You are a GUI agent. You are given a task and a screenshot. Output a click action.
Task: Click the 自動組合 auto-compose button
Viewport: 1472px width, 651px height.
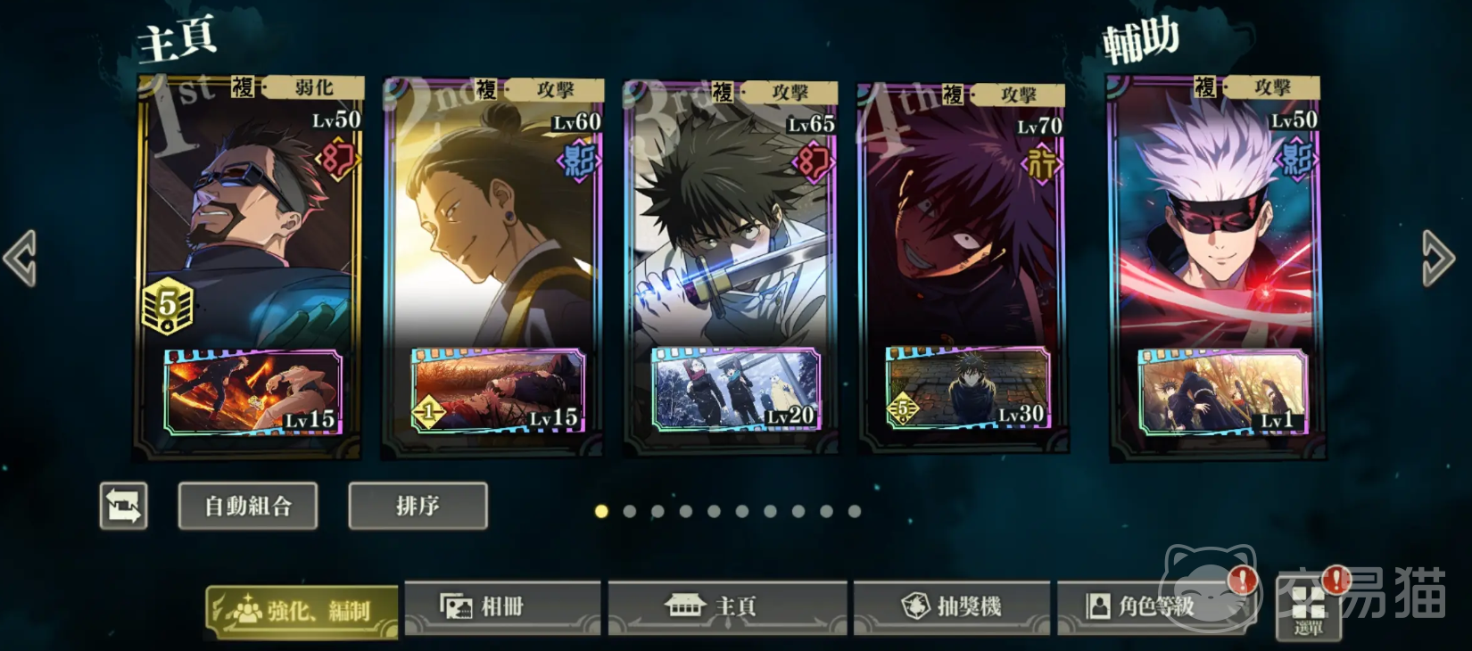(248, 506)
